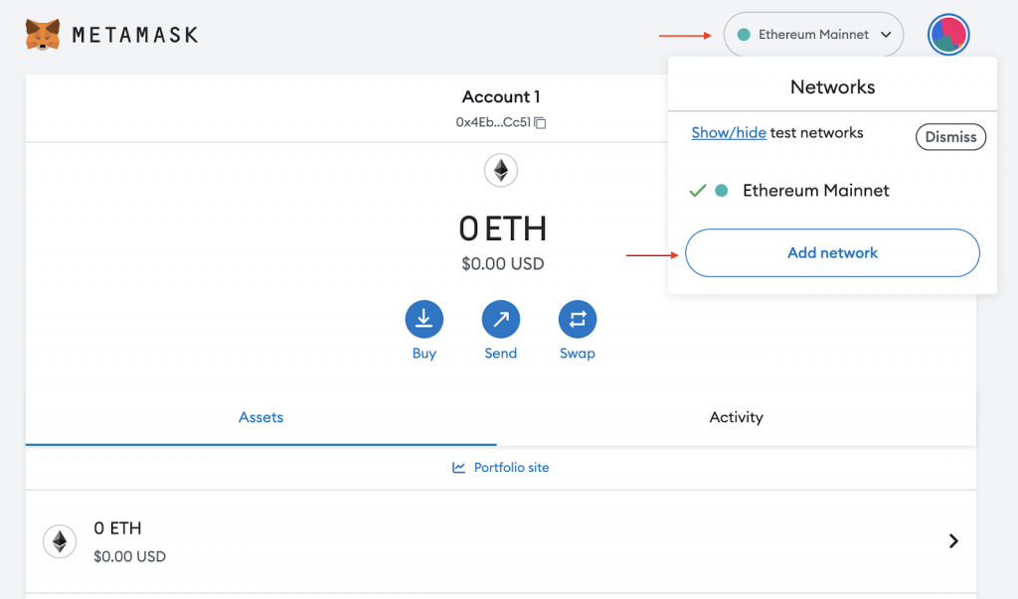Click the Add network button
The width and height of the screenshot is (1018, 599).
tap(832, 253)
